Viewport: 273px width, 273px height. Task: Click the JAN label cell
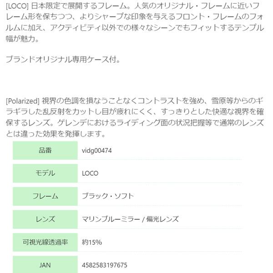click(45, 265)
